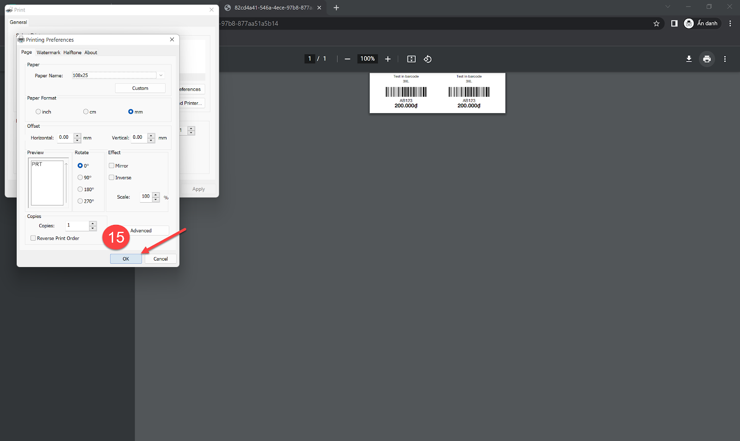
Task: Click the Custom paper button
Action: pos(140,88)
